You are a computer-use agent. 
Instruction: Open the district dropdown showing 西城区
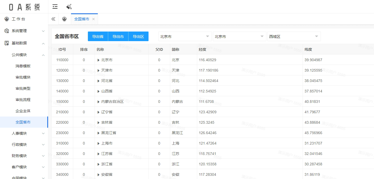[x=294, y=37]
